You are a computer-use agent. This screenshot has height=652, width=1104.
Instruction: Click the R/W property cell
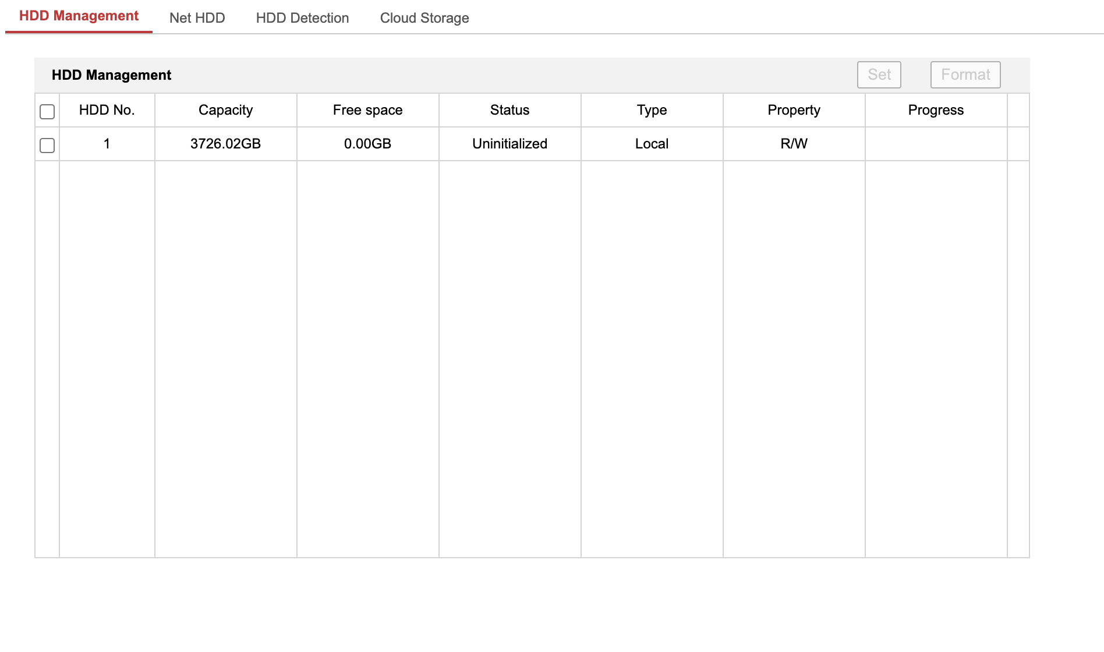point(794,144)
